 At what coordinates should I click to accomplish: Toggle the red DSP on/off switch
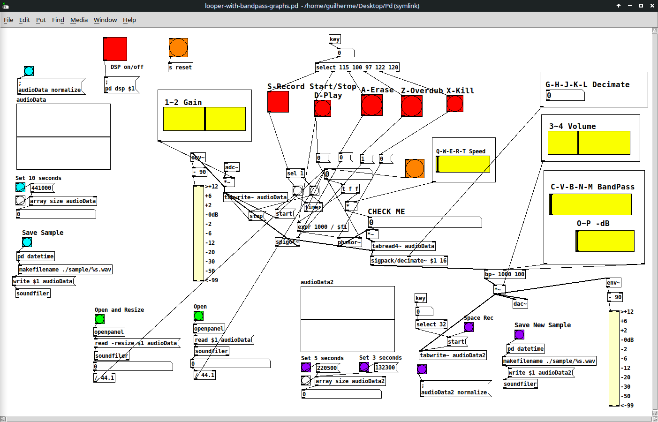coord(115,49)
